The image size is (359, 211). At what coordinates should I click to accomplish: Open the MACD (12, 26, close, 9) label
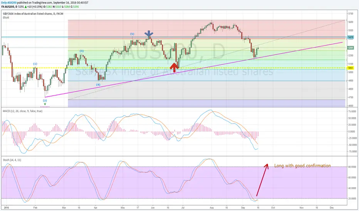point(22,111)
